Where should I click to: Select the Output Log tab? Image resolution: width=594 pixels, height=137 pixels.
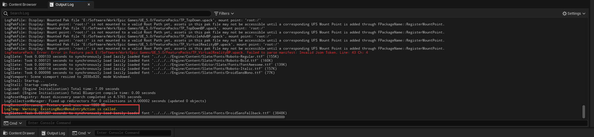[64, 5]
